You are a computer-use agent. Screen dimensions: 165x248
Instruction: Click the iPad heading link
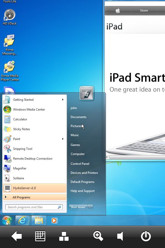click(114, 26)
